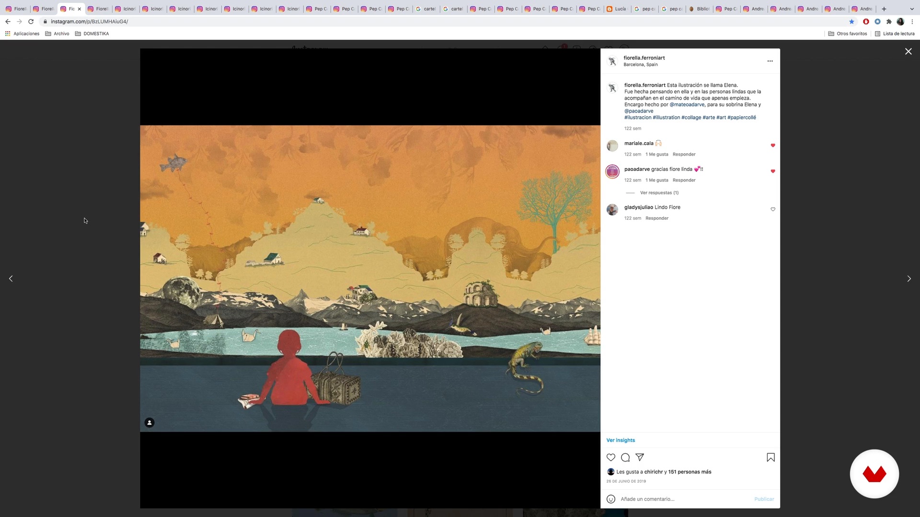Reply to paoaardarve's comment via Responder
Viewport: 920px width, 517px height.
point(684,180)
